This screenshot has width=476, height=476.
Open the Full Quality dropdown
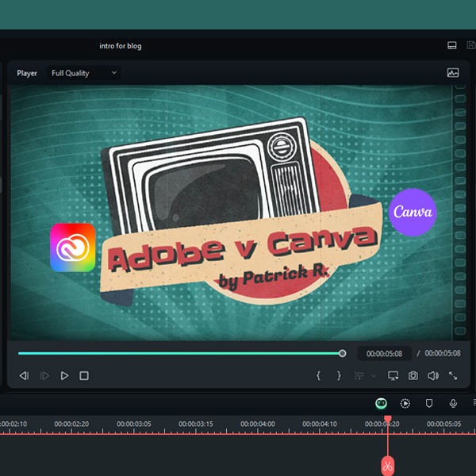(x=84, y=73)
